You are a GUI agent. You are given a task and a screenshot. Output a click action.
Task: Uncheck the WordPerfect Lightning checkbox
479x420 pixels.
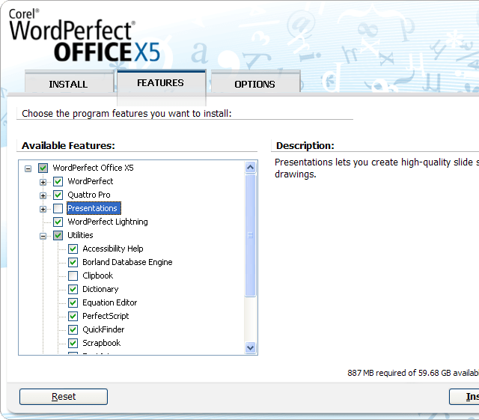(58, 222)
